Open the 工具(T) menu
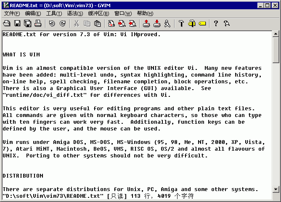Viewport: 281px width, 202px height. pyautogui.click(x=54, y=13)
